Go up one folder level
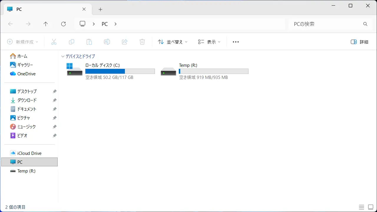This screenshot has width=377, height=212. 46,24
